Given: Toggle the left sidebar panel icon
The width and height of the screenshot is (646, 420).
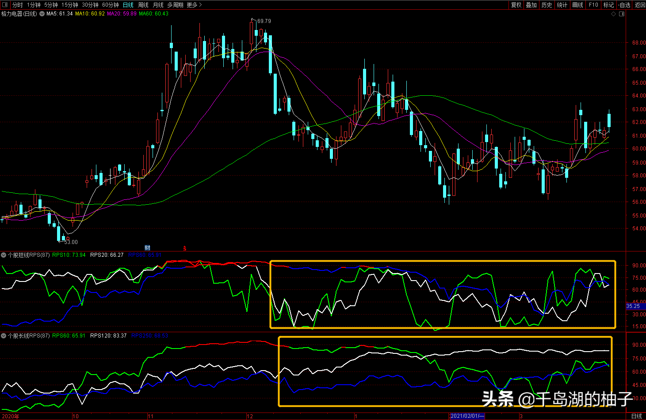Looking at the screenshot, I should click(x=5, y=5).
